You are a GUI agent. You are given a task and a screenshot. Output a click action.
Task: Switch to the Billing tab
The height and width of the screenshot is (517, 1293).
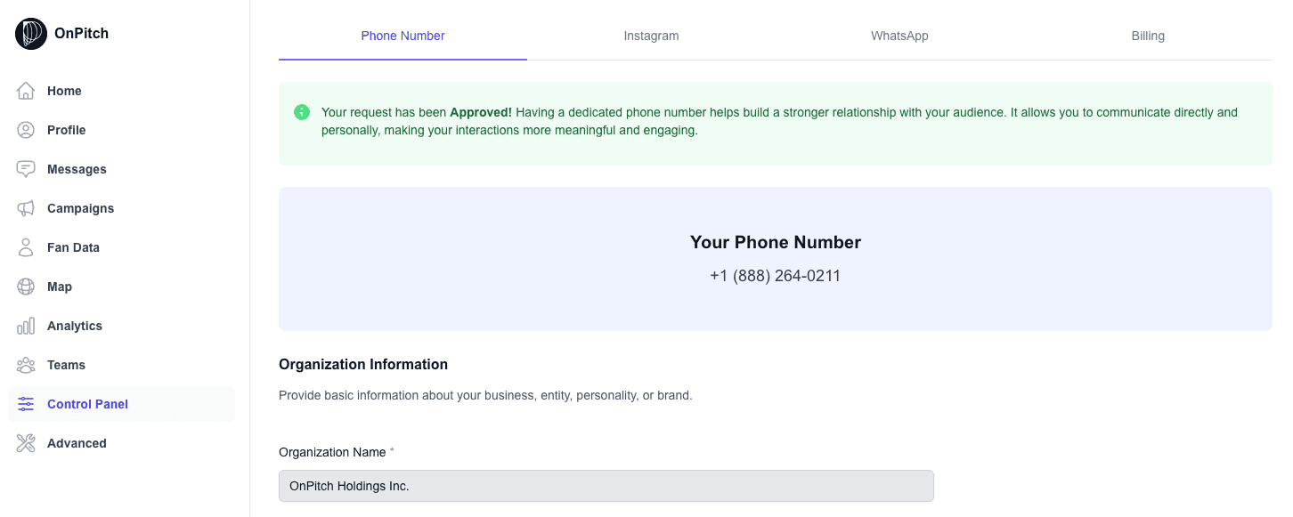pyautogui.click(x=1148, y=36)
